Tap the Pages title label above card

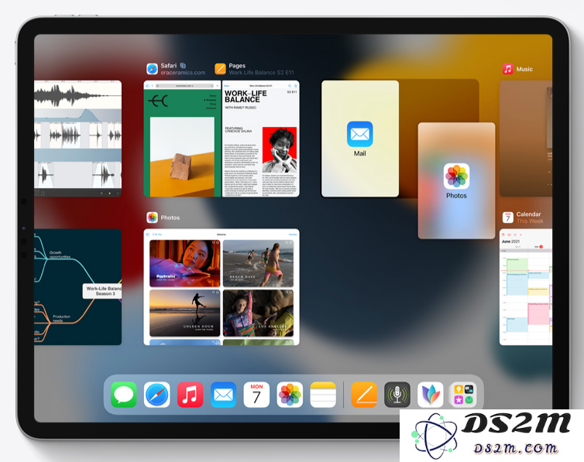click(x=237, y=66)
